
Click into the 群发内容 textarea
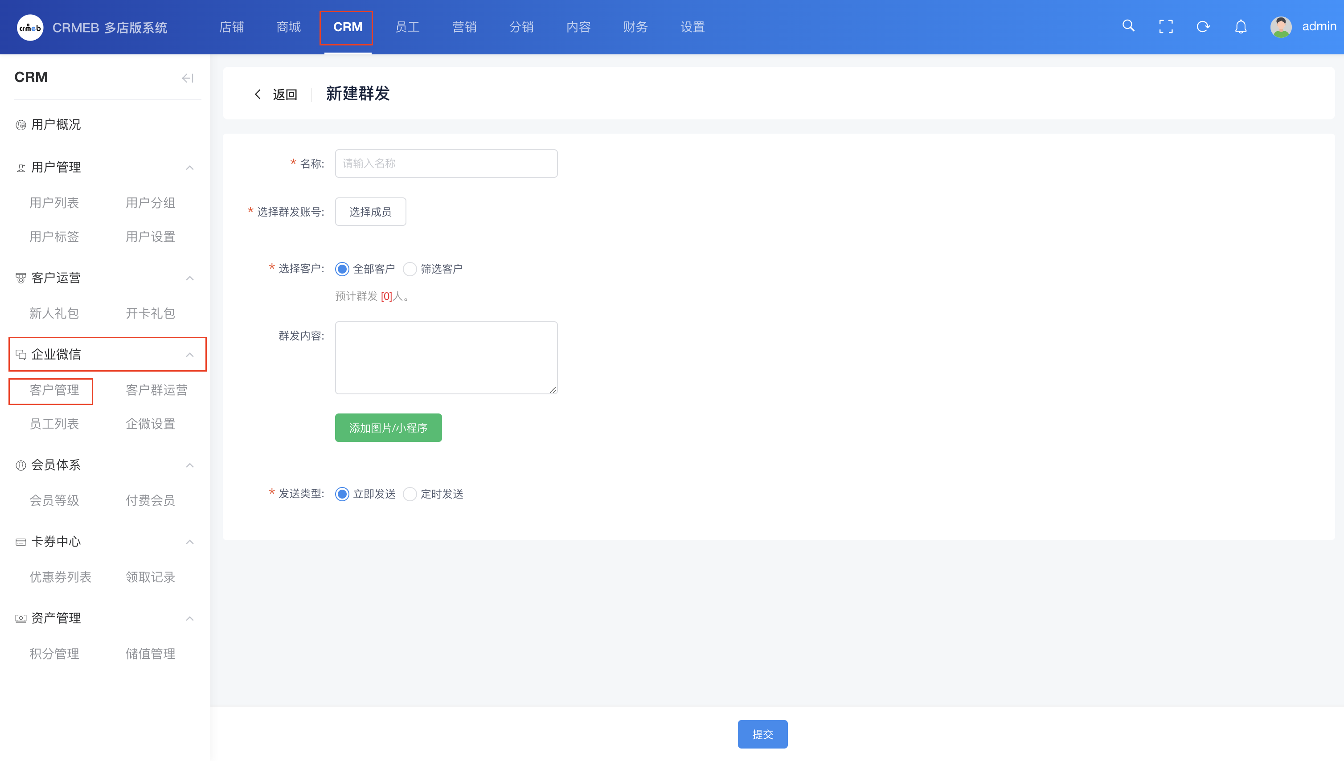tap(446, 357)
